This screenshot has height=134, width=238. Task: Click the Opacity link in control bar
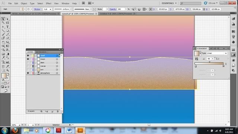point(113,9)
